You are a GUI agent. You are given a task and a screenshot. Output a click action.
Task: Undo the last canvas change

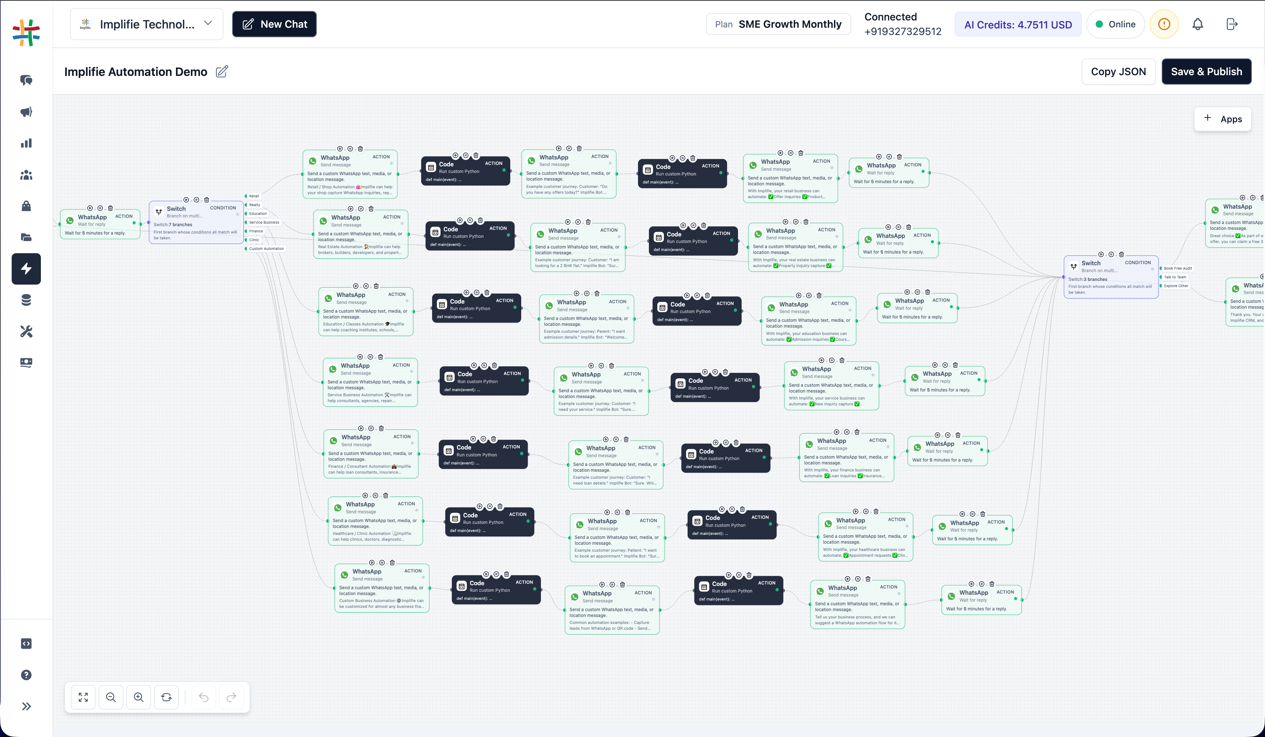[203, 697]
